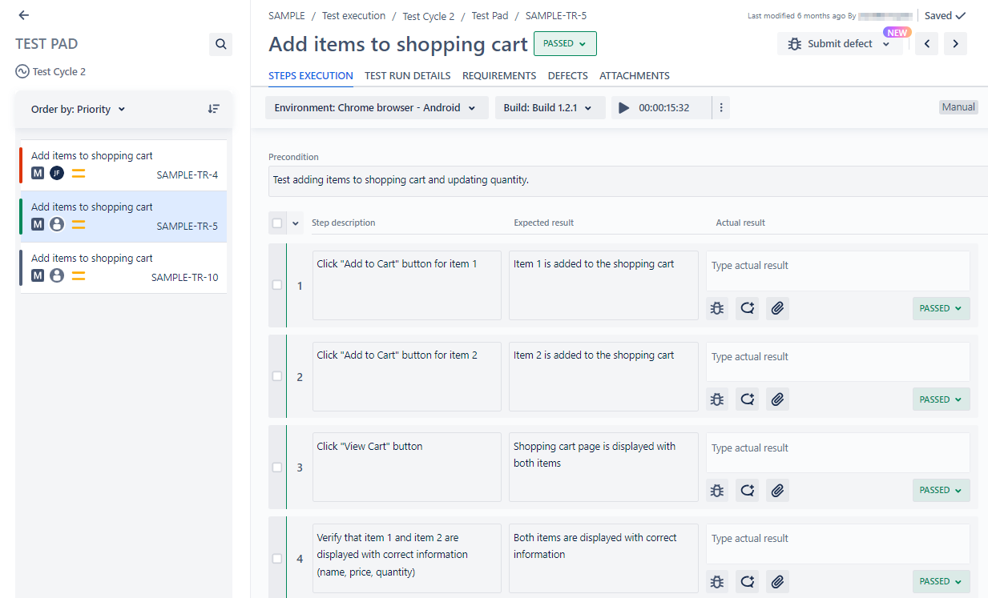Click the back arrow above Test Pad
988x598 pixels.
pyautogui.click(x=23, y=15)
